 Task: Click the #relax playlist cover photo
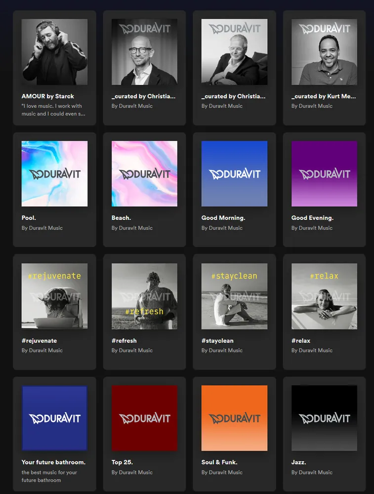324,296
